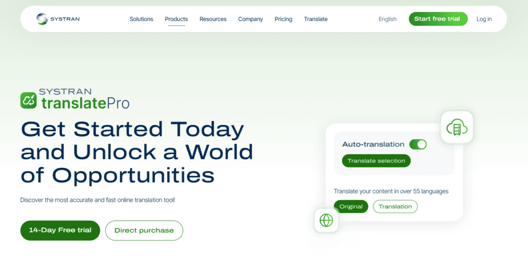Viewport: 528px width, 262px height.
Task: Select the Original pill option
Action: pos(351,206)
